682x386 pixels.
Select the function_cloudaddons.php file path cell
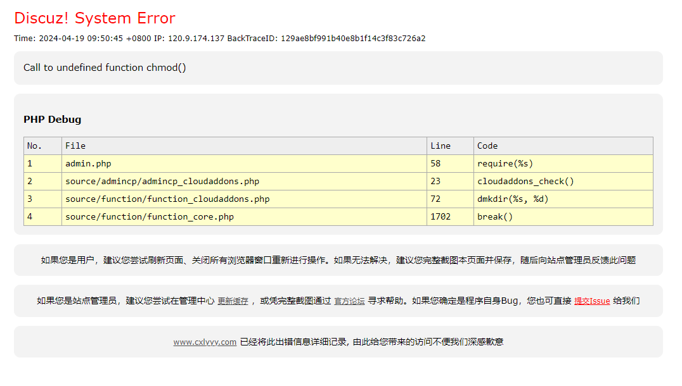click(167, 199)
